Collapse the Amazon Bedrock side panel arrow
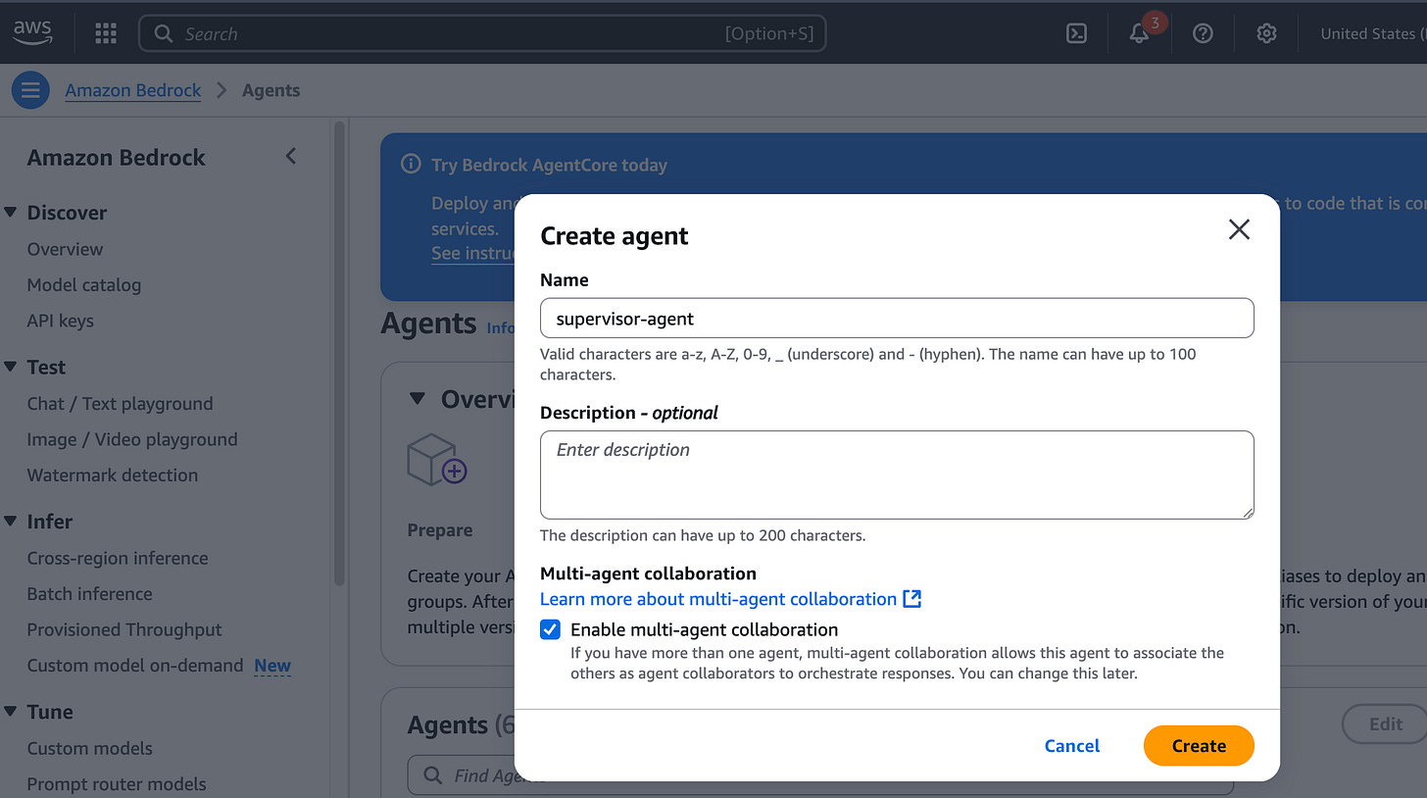 point(290,156)
